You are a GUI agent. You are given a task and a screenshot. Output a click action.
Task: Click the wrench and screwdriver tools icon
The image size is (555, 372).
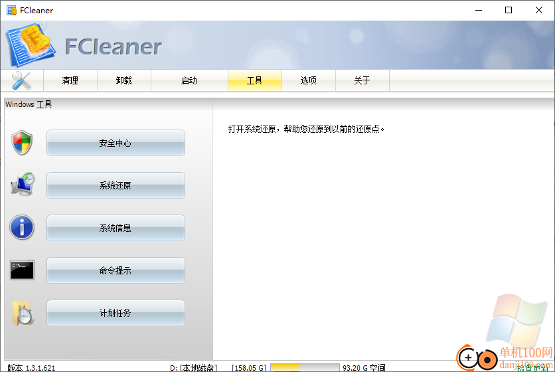tap(21, 80)
